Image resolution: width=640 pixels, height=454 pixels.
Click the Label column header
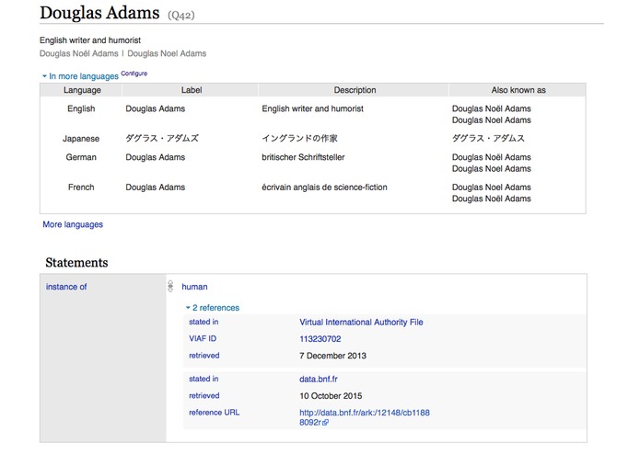(192, 90)
